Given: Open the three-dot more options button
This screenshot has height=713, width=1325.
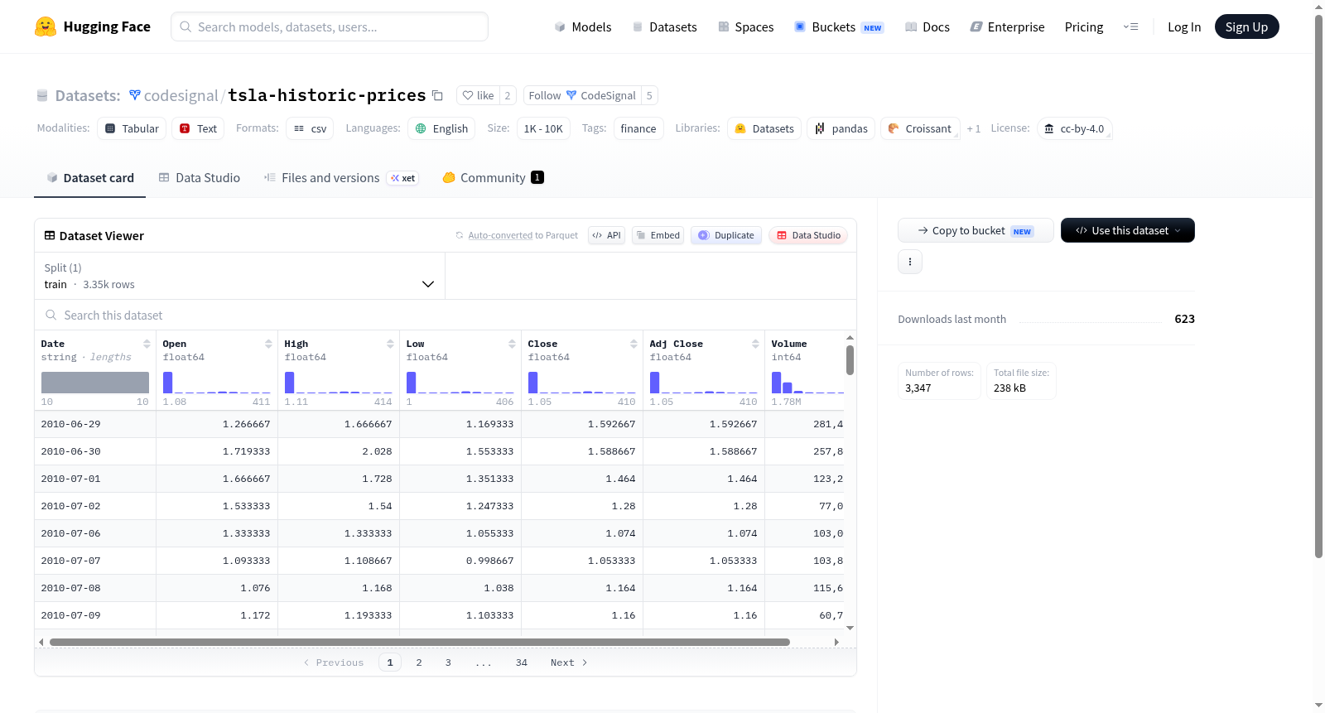Looking at the screenshot, I should (910, 262).
